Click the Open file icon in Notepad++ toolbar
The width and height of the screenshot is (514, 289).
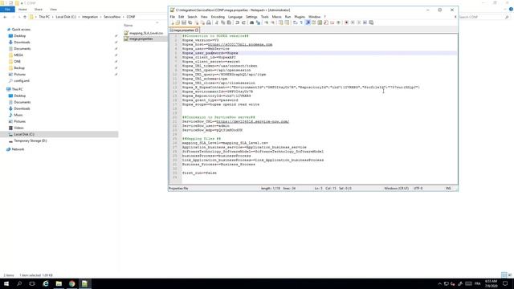177,22
